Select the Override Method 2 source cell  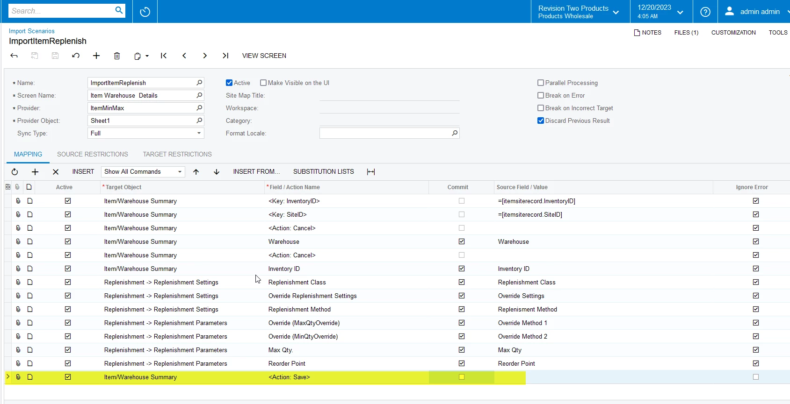pos(603,336)
